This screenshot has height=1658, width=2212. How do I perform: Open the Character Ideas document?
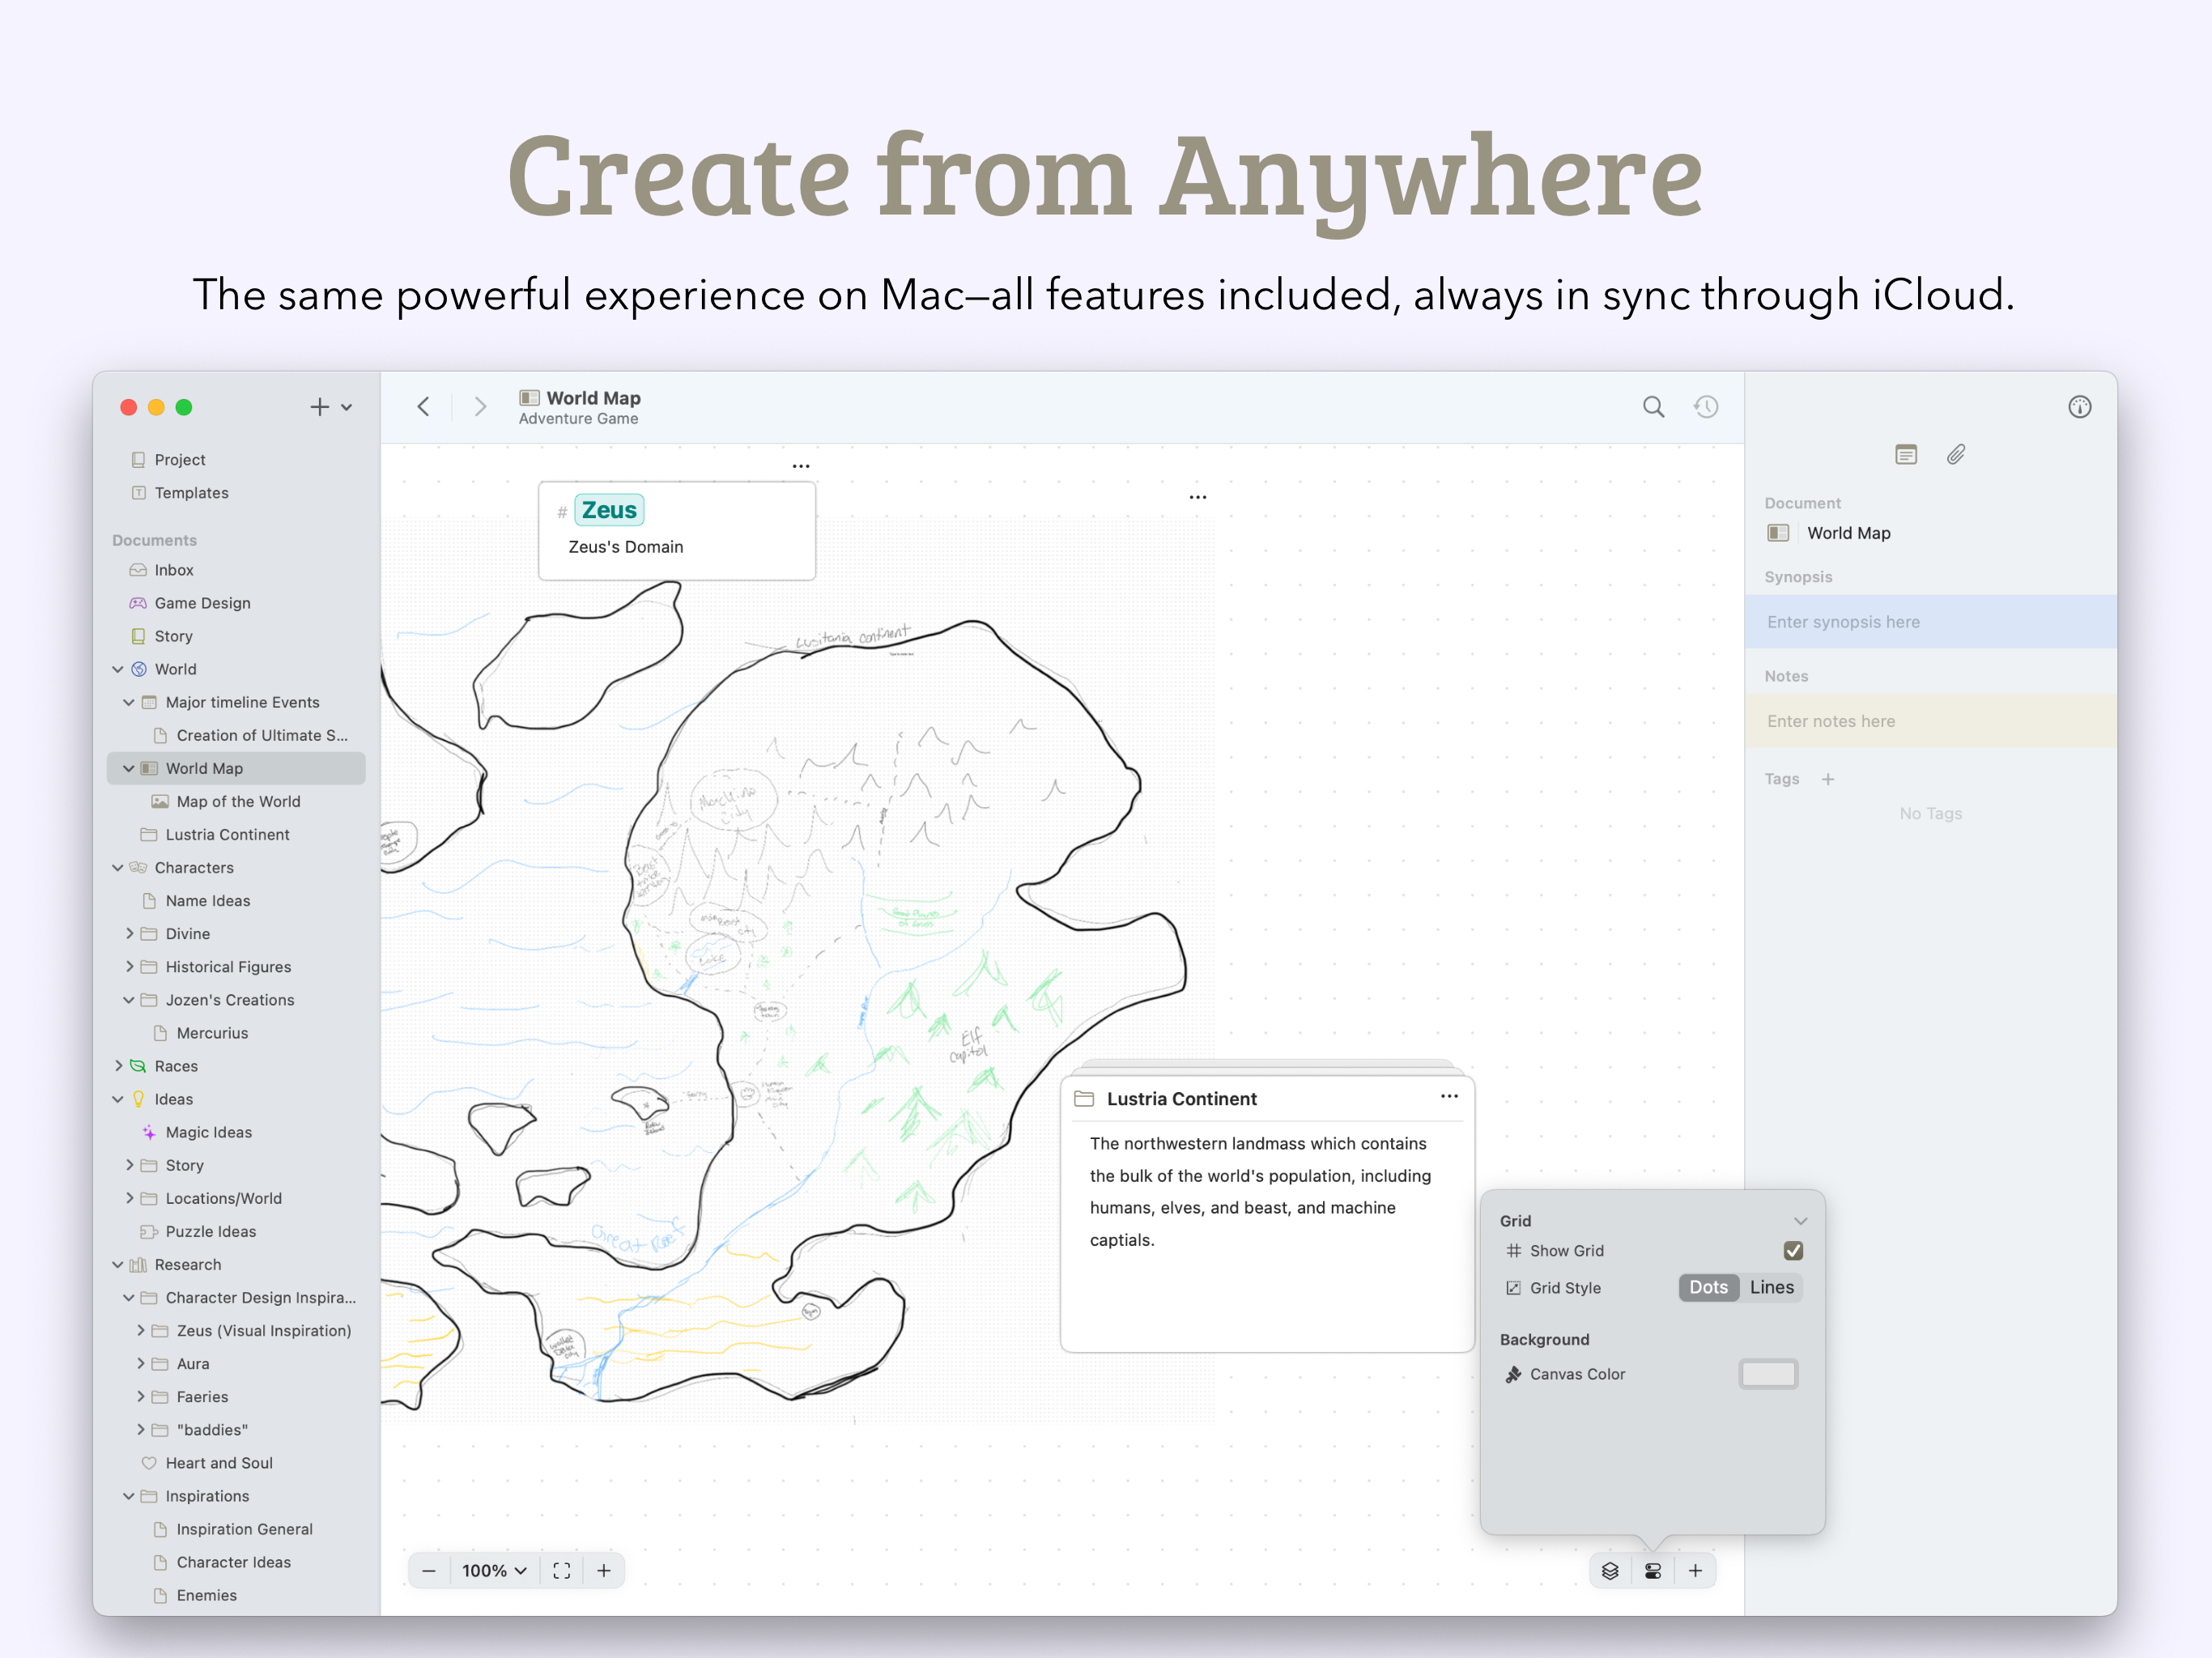(x=236, y=1563)
